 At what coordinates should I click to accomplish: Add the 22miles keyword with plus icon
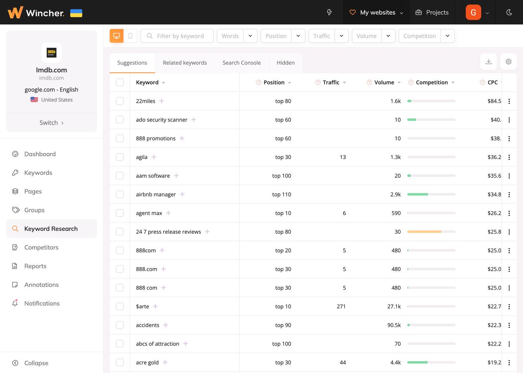(x=162, y=101)
